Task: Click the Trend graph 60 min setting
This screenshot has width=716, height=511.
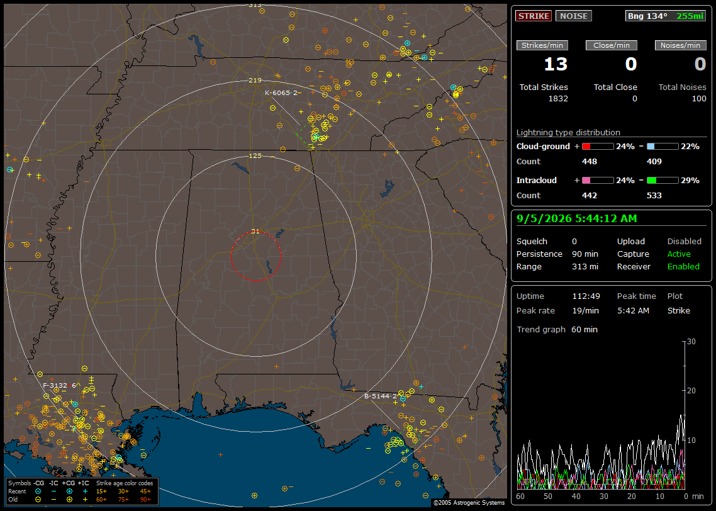Action: pos(557,329)
